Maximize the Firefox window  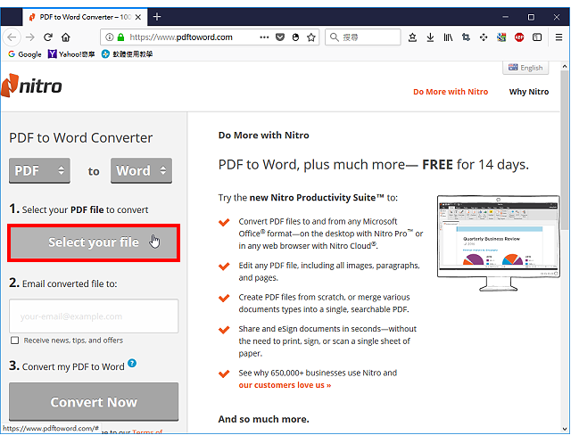(x=531, y=17)
